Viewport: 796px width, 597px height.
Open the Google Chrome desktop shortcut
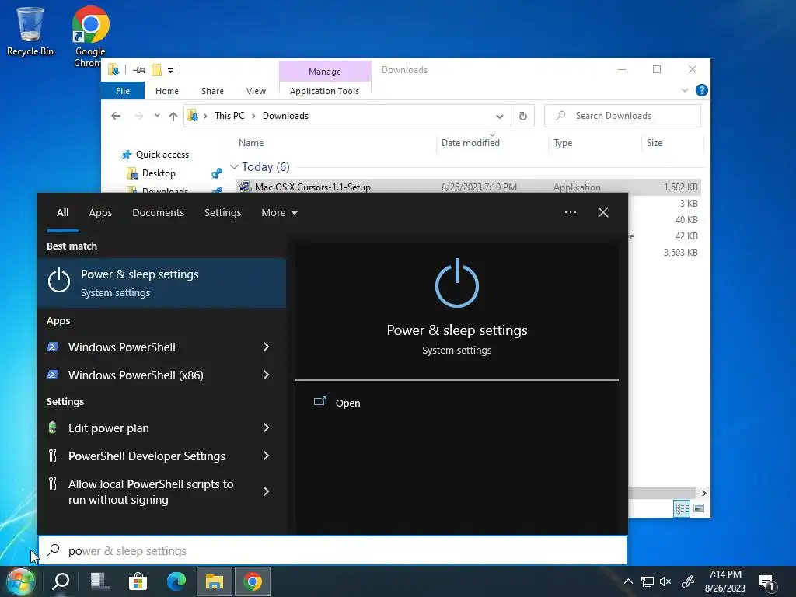[x=90, y=36]
